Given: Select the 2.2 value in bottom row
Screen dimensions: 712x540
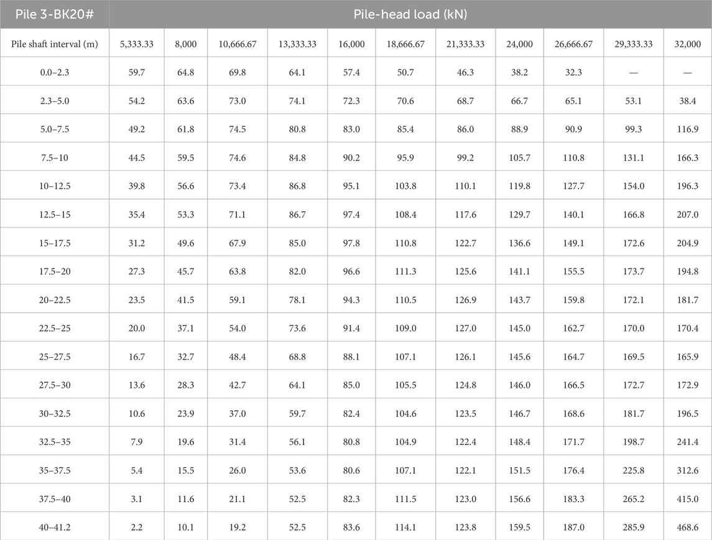Looking at the screenshot, I should 137,528.
